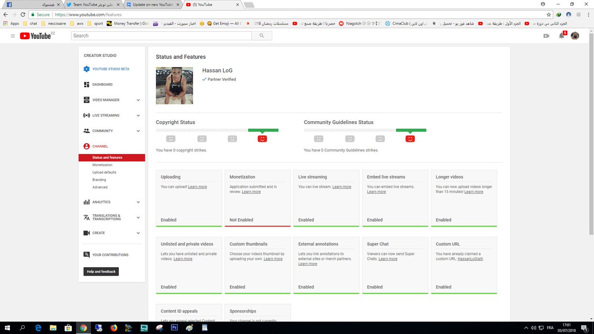Expand the Community section
Screen dimensions: 594x334
point(138,131)
